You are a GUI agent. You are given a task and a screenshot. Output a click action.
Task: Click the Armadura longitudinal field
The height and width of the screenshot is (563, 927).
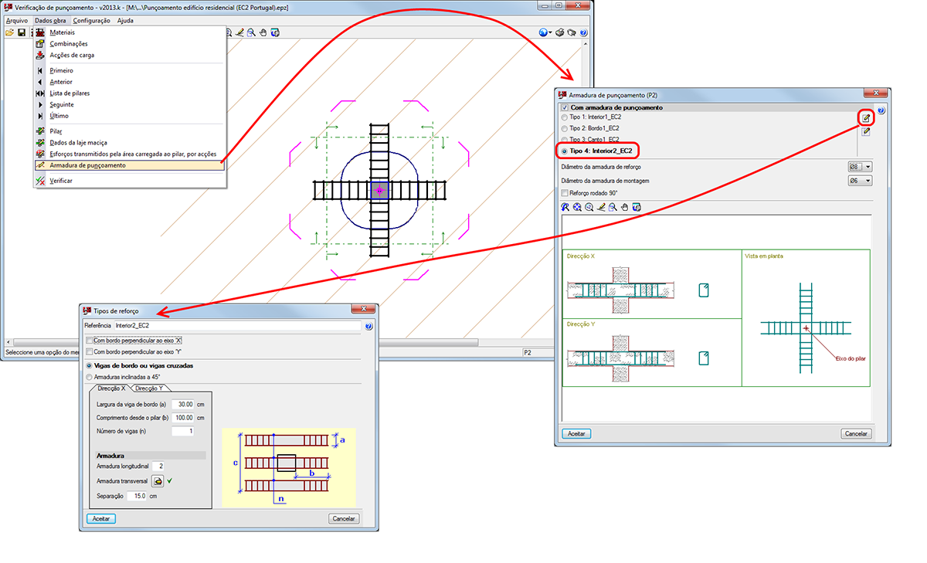158,466
